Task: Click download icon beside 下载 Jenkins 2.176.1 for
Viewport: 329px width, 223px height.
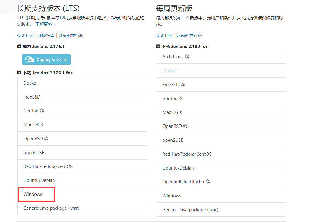Action: 19,73
